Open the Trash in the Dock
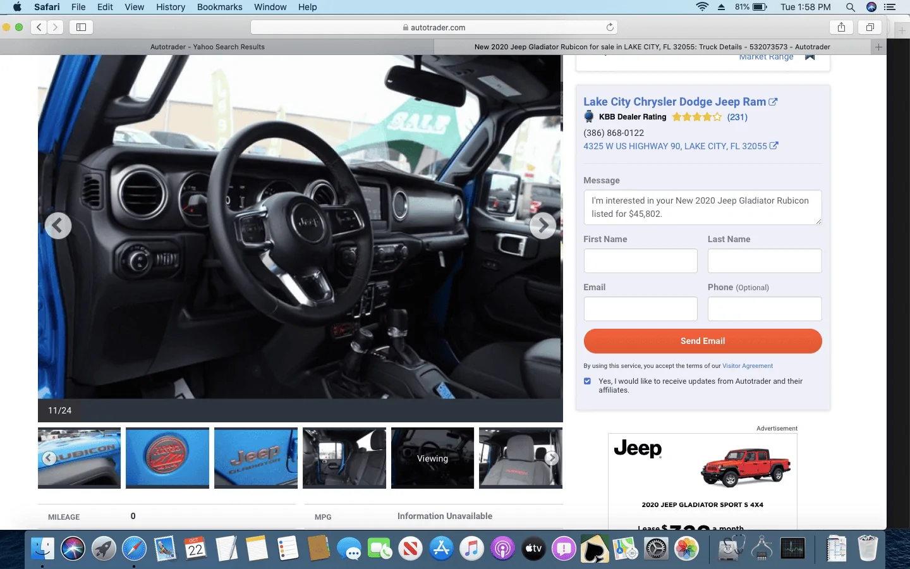The height and width of the screenshot is (569, 910). (868, 548)
